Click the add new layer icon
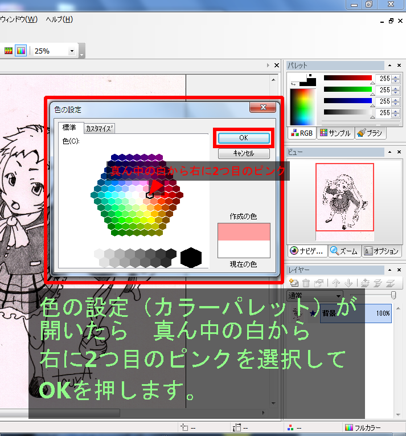Viewport: 406px width, 436px height. (x=294, y=283)
